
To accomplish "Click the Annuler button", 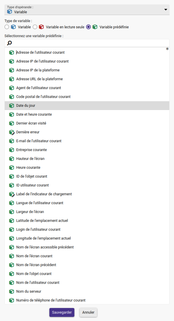I will [88, 312].
